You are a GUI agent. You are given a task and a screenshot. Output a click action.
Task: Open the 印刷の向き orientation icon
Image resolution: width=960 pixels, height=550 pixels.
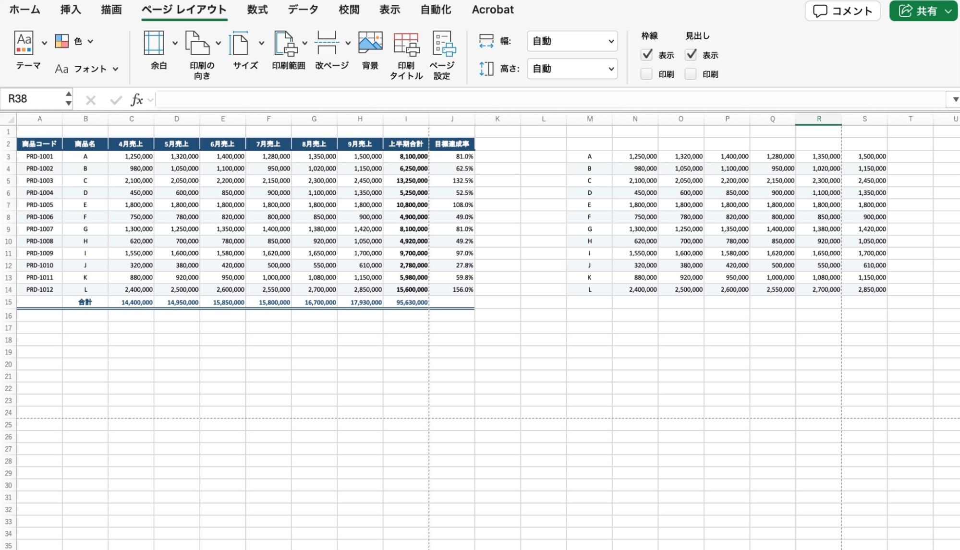click(197, 43)
